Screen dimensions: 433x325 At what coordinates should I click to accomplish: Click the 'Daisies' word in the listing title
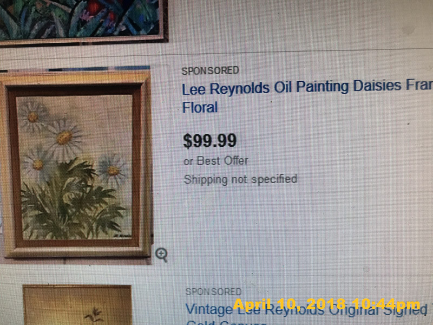(377, 86)
